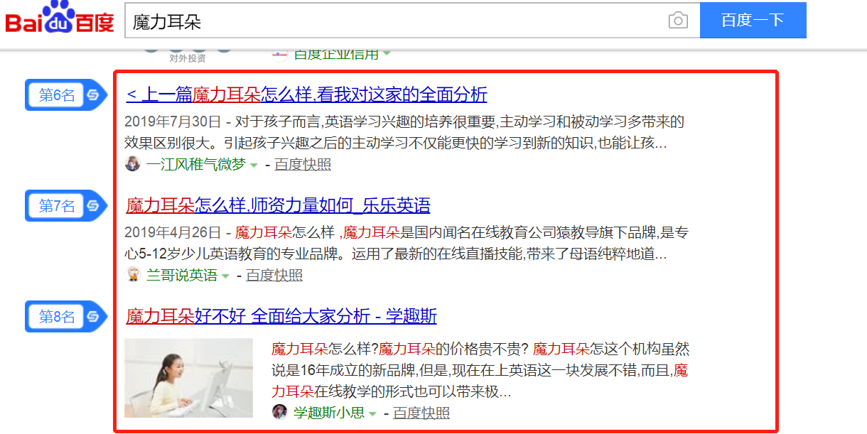
Task: Open result 魔力耳朵怎么样.师资力量如何_乐乐英语
Action: 278,206
